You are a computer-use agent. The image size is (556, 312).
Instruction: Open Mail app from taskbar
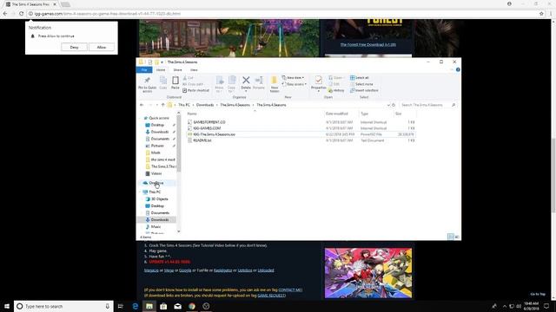(177, 306)
